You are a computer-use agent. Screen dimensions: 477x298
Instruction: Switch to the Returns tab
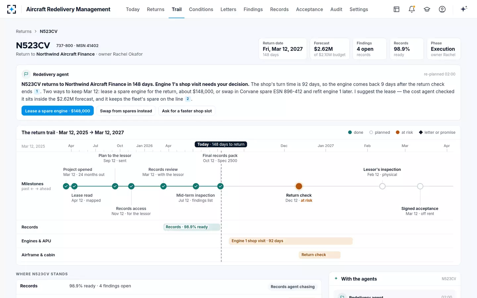pos(156,9)
